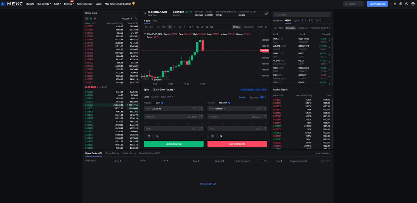Switch chart to TradingView view

(x=249, y=27)
